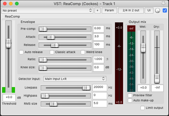Open the 2/4 in 2 out routing
The height and width of the screenshot is (116, 169).
click(x=131, y=10)
